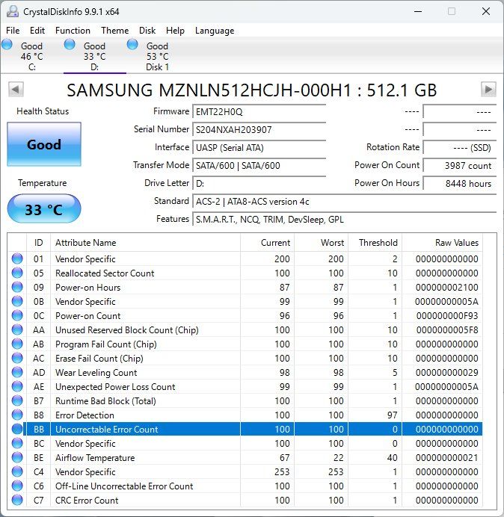Click status orb of Erase Fail Count row

[x=17, y=358]
